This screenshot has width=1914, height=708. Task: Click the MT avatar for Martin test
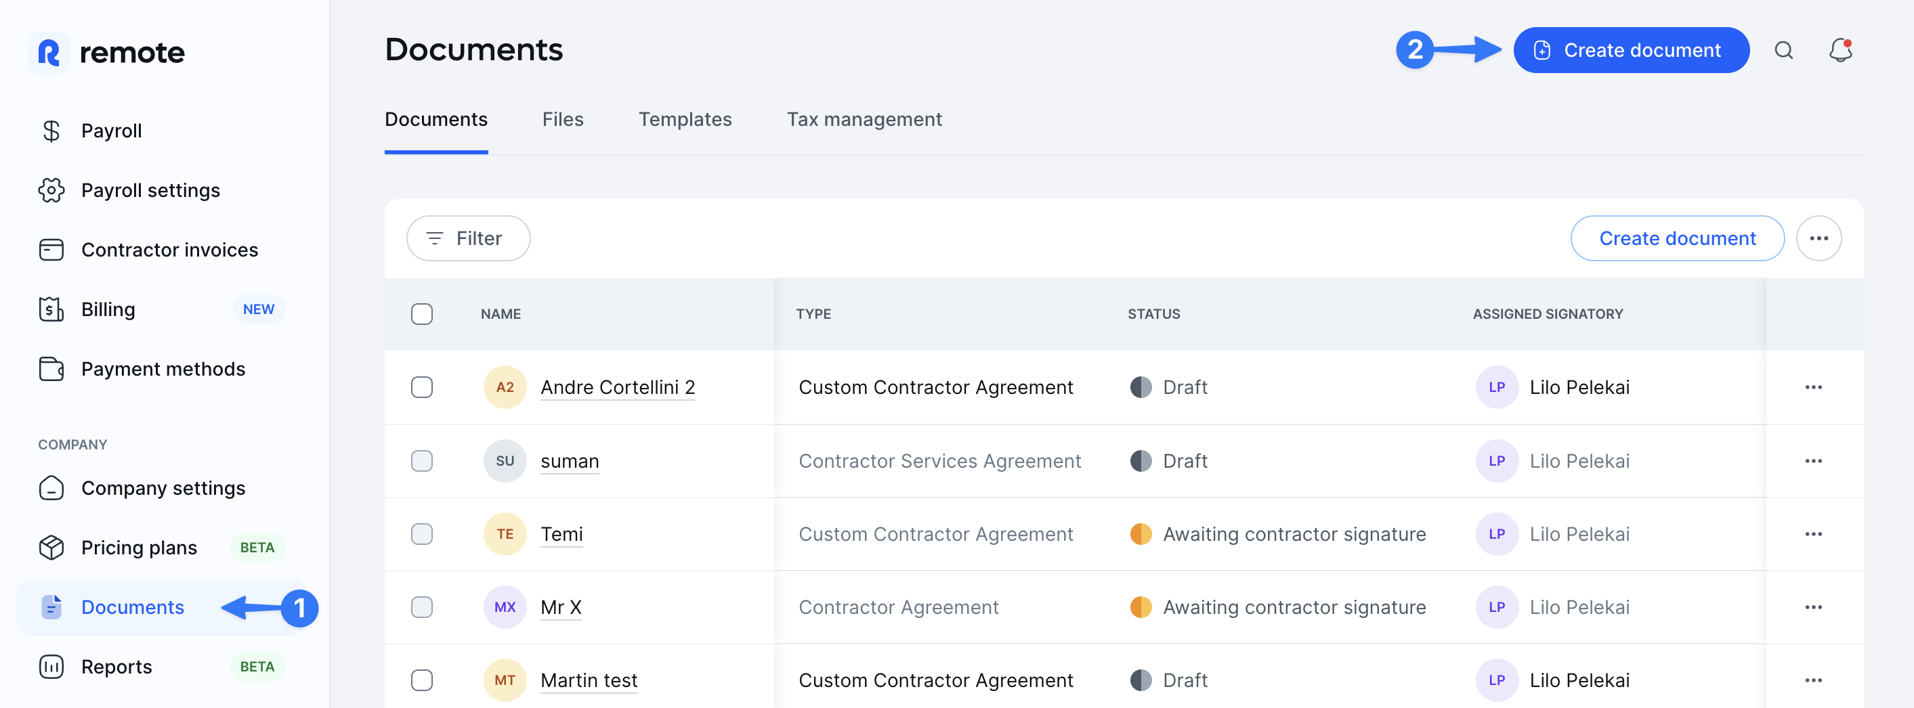(505, 680)
